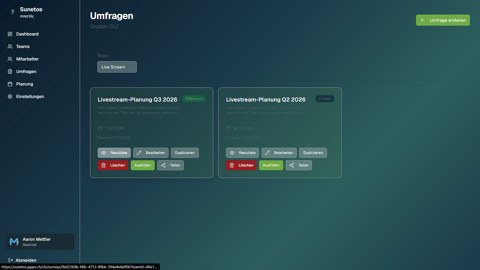Click the Umfragen page heading
This screenshot has height=270, width=480.
(x=111, y=16)
